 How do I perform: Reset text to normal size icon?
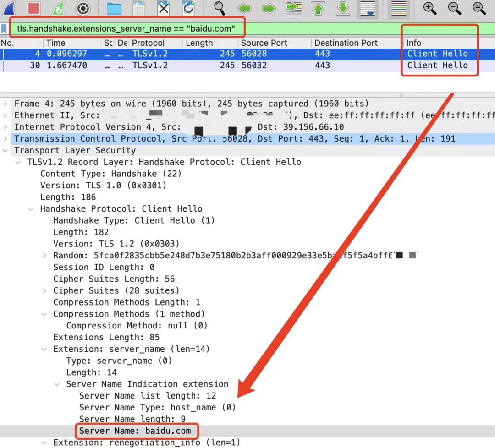click(x=479, y=8)
